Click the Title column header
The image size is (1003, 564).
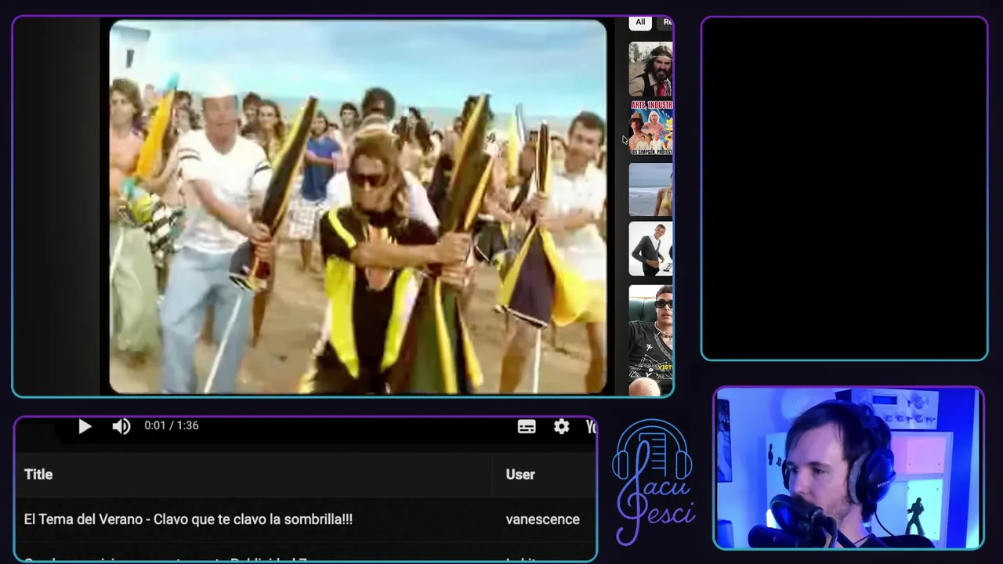pos(38,475)
